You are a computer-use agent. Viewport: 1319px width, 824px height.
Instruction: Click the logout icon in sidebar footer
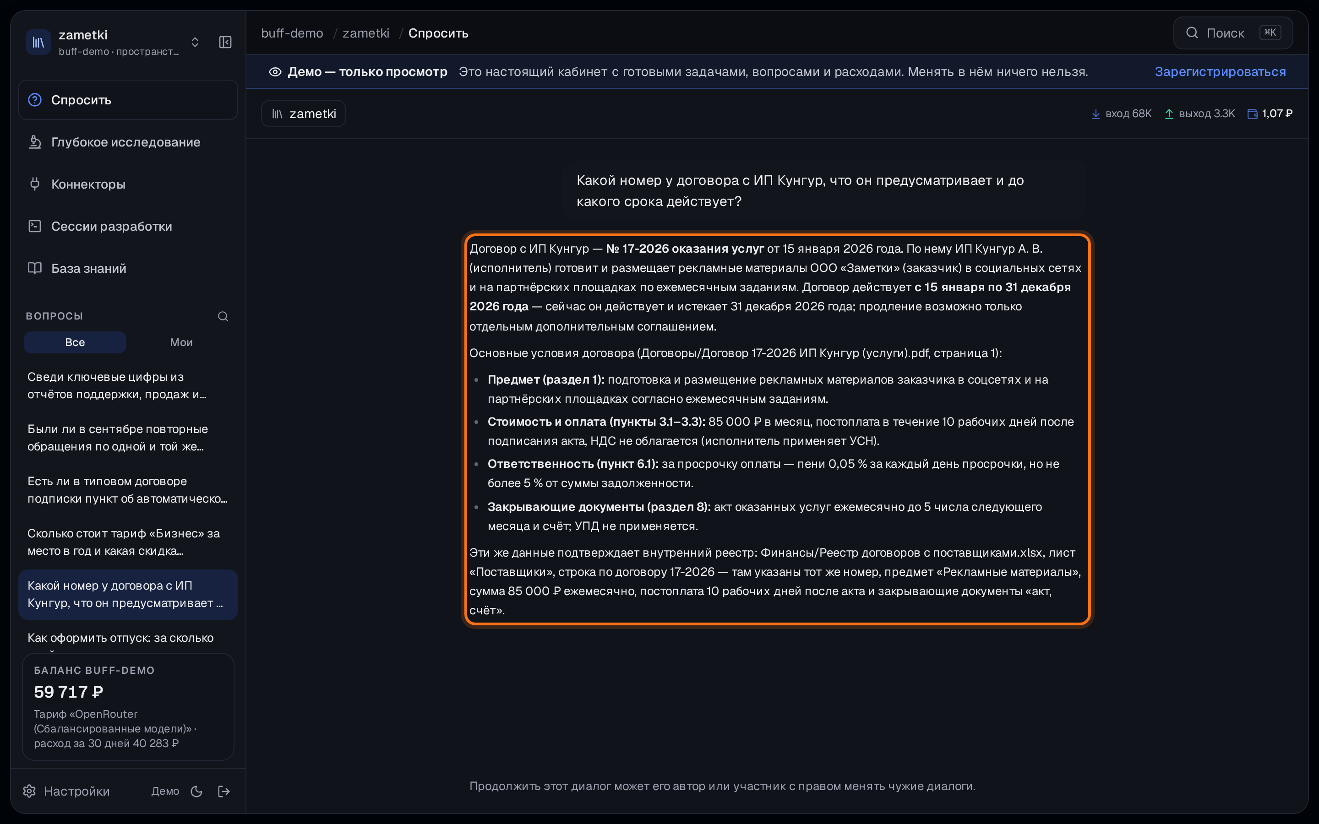(x=224, y=791)
